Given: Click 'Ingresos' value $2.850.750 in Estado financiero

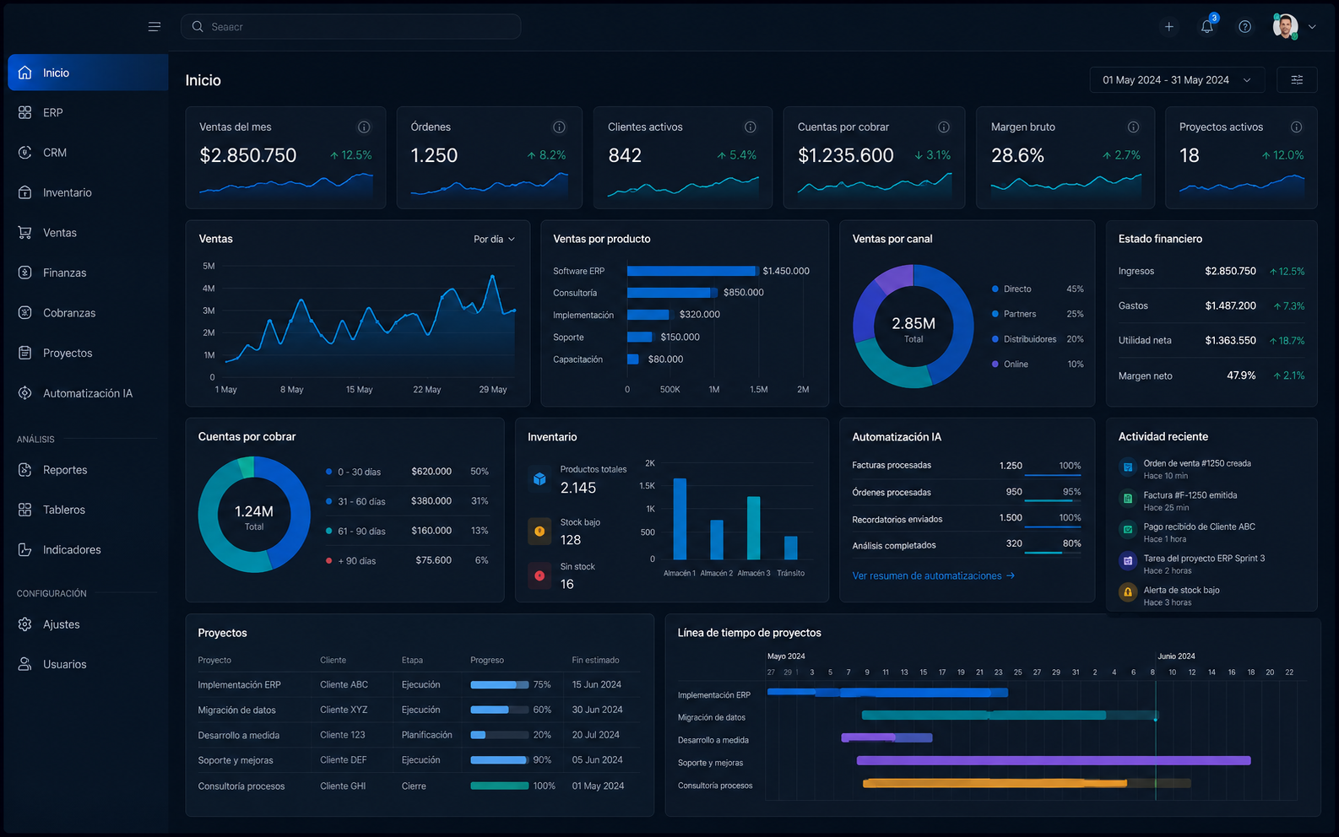Looking at the screenshot, I should pos(1230,271).
